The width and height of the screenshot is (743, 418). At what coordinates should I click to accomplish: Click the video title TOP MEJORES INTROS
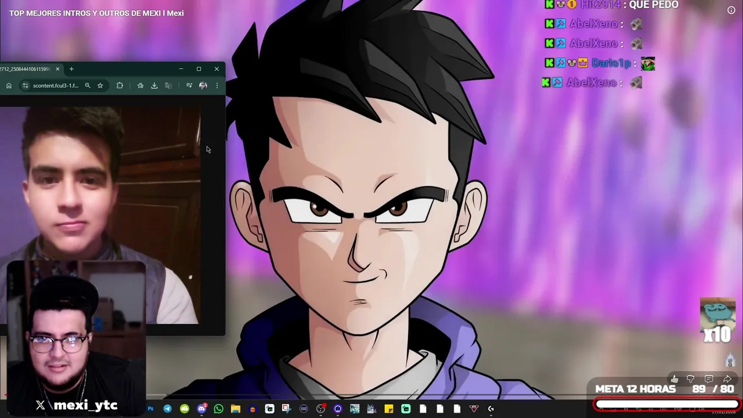[x=96, y=13]
